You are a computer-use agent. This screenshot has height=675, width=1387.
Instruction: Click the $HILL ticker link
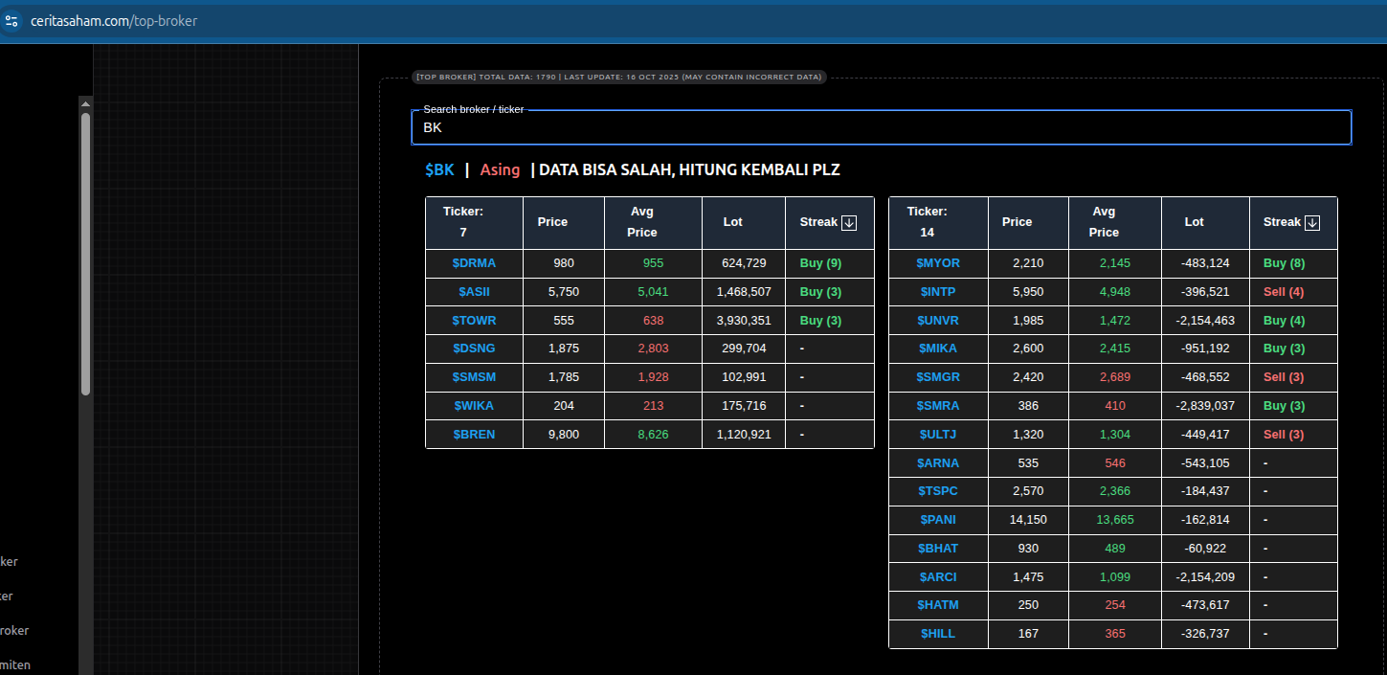pyautogui.click(x=937, y=634)
